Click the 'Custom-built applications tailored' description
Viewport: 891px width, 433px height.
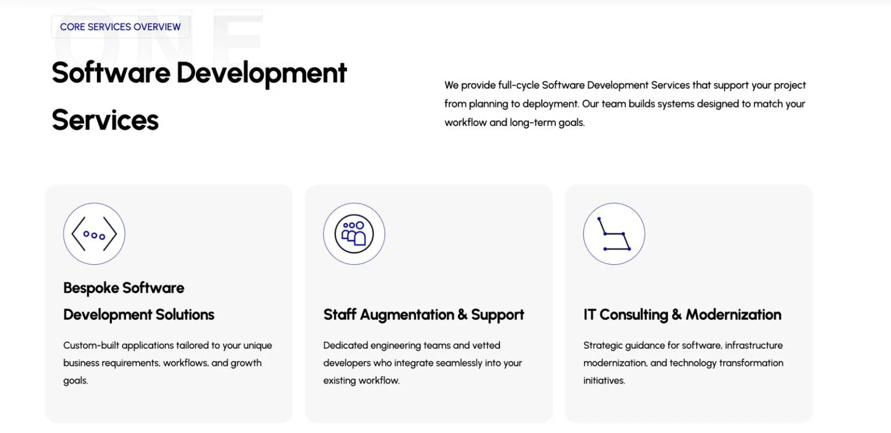[x=168, y=363]
